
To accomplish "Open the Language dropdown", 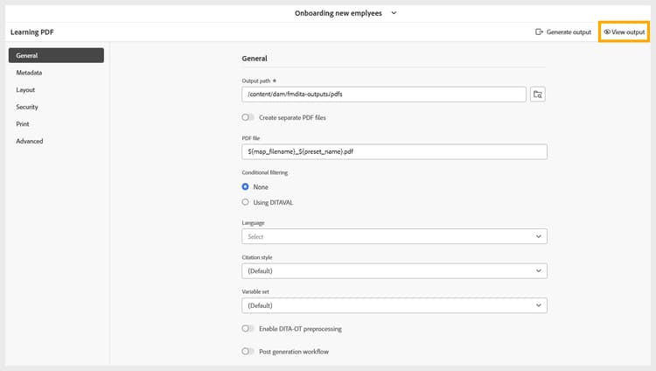I will [394, 236].
